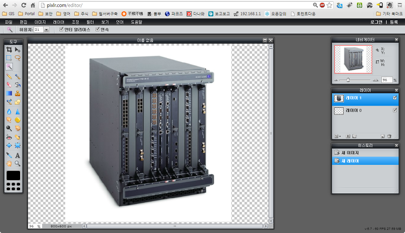Open the color palette dots grid
The image size is (405, 233).
13,187
